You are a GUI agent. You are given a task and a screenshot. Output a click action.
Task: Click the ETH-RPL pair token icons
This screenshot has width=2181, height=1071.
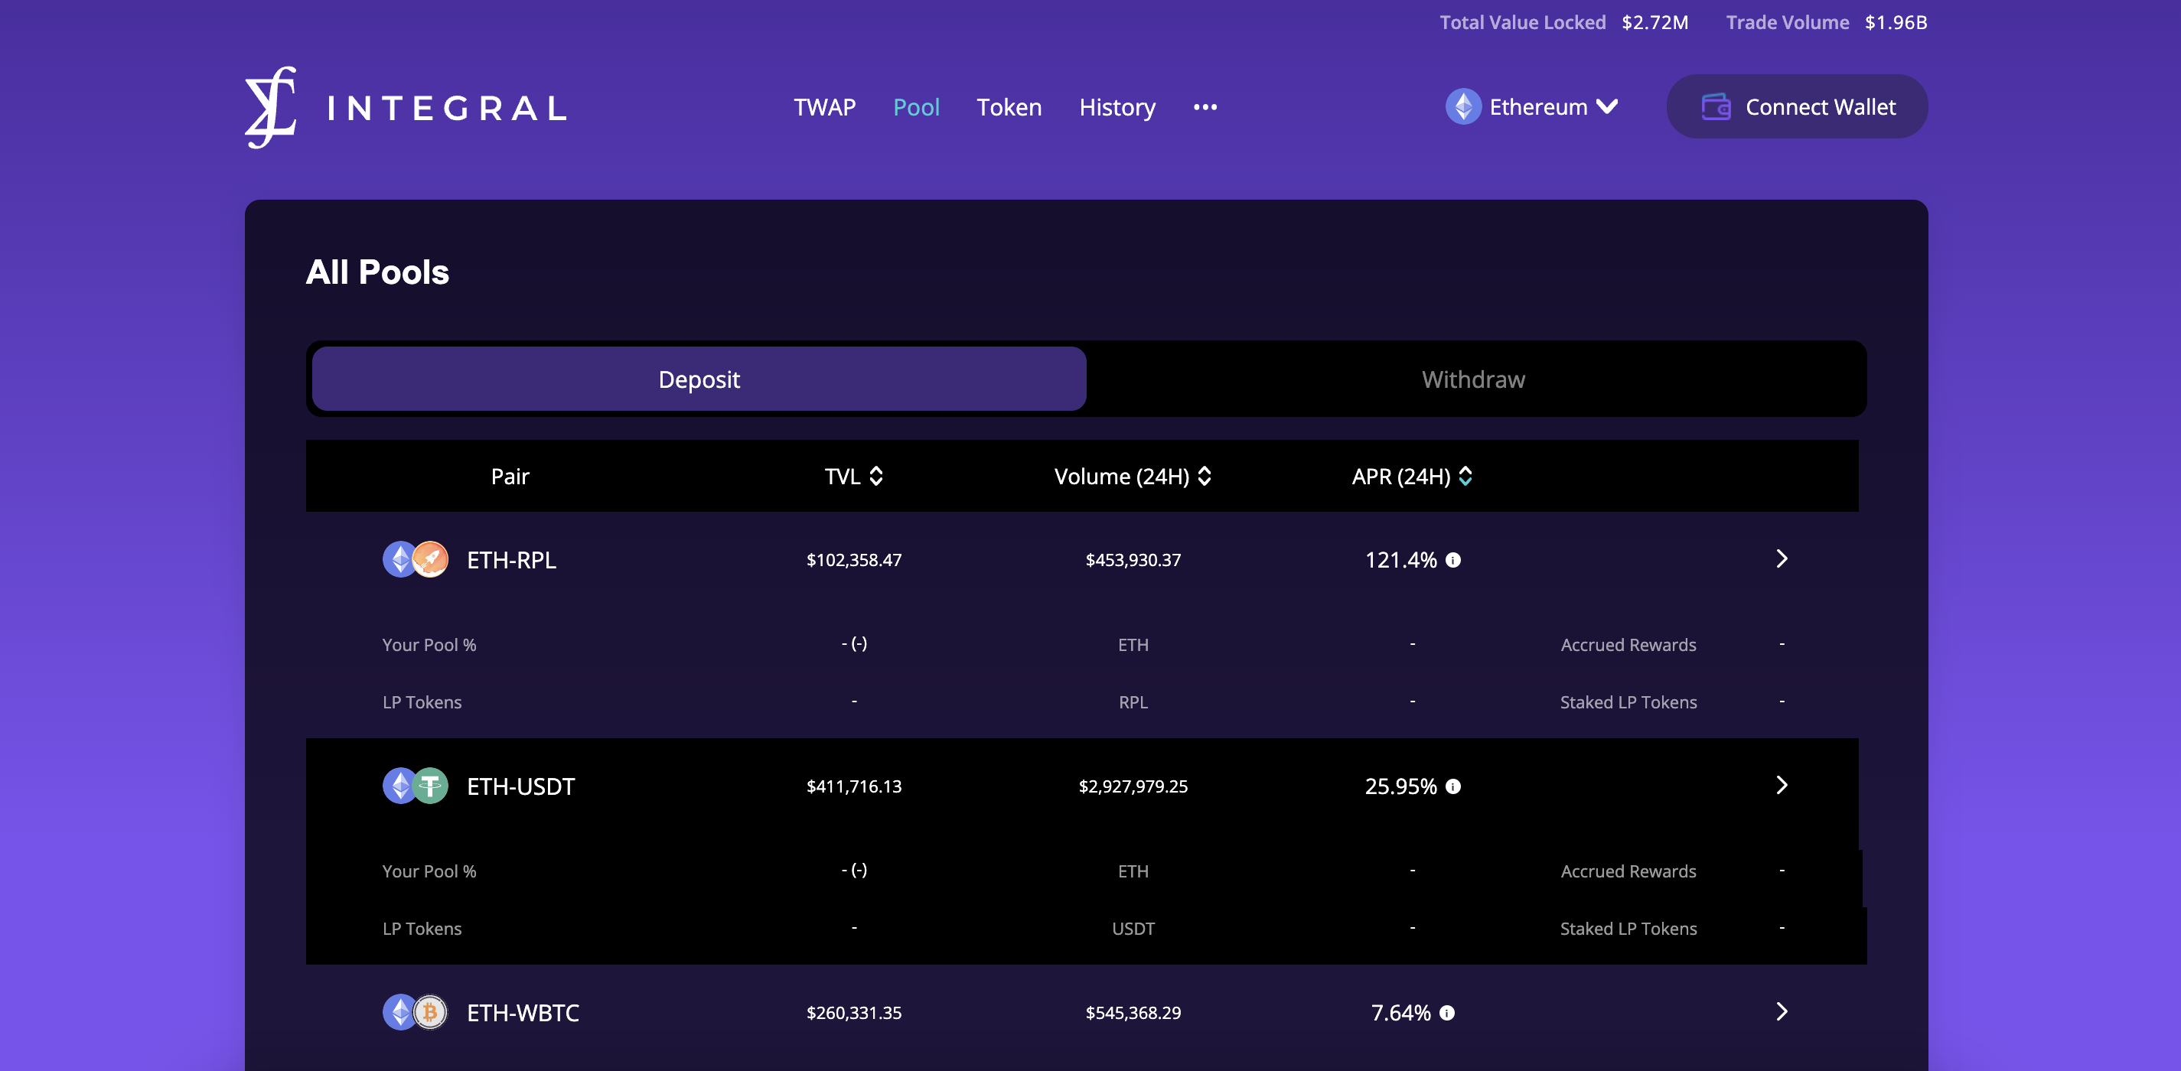[x=415, y=560]
